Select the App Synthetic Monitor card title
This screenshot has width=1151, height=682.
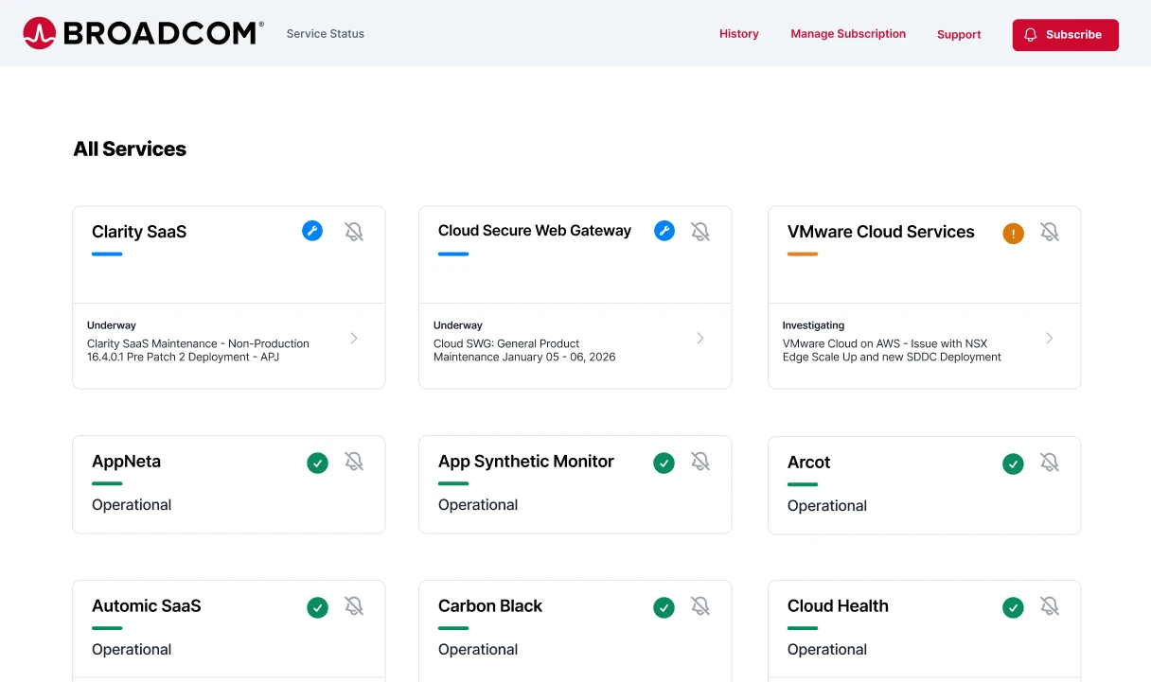[x=525, y=461]
